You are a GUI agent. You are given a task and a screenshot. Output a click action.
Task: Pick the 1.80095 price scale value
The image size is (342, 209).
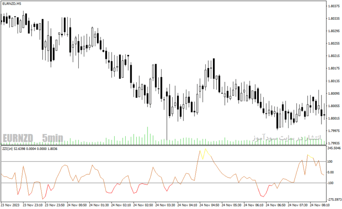tap(334, 93)
